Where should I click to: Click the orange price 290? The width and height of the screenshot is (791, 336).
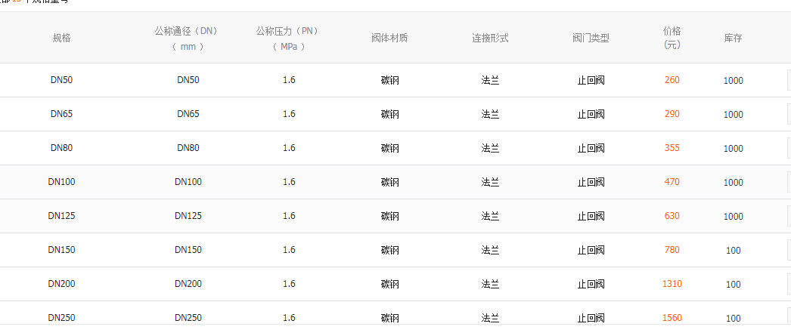click(x=672, y=114)
